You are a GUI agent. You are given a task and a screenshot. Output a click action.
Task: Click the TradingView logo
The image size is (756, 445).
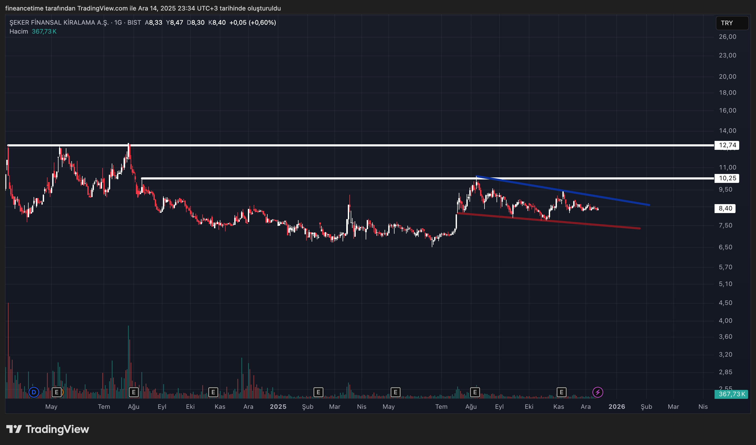(x=48, y=429)
